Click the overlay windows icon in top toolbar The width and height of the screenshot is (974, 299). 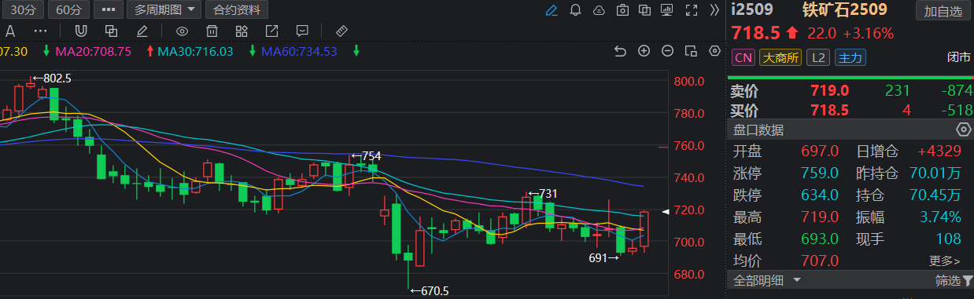pyautogui.click(x=645, y=10)
